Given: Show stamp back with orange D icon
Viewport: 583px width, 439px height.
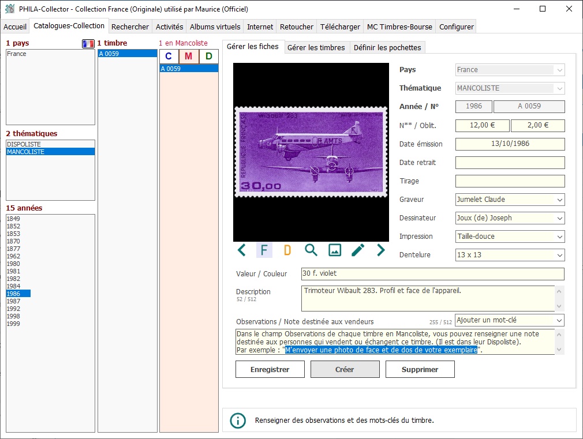Looking at the screenshot, I should (287, 250).
